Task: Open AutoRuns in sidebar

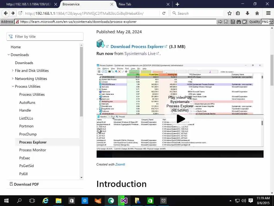Action: pyautogui.click(x=27, y=102)
